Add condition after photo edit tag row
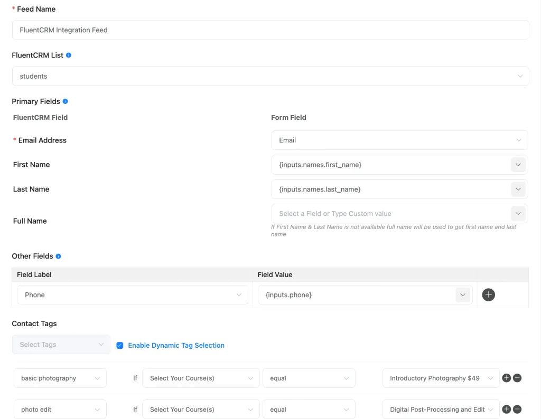541x419 pixels. pos(506,410)
